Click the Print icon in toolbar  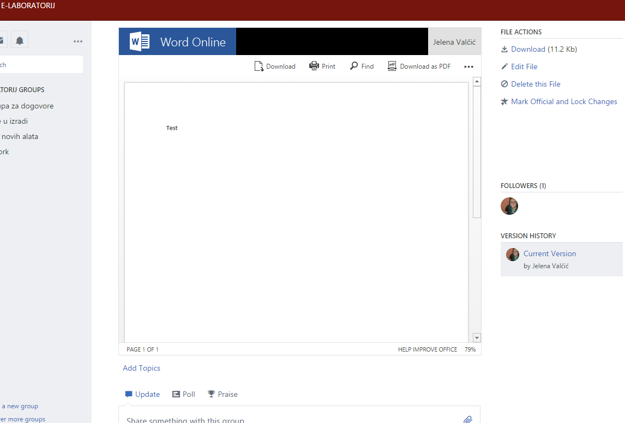[x=314, y=66]
